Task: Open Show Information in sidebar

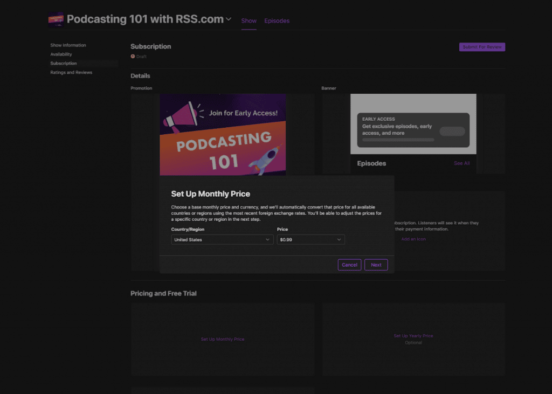Action: 68,45
